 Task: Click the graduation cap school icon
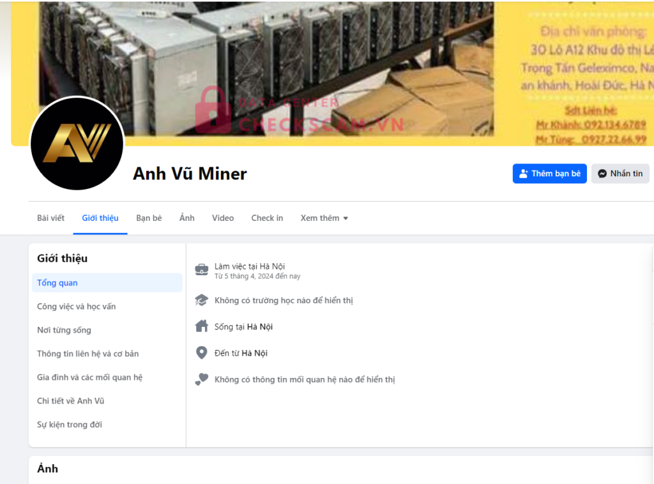pyautogui.click(x=201, y=300)
